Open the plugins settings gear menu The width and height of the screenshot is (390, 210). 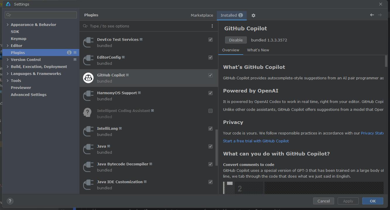253,15
